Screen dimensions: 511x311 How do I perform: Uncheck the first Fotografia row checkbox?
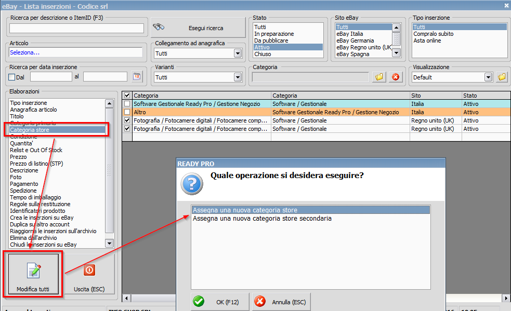(x=127, y=120)
